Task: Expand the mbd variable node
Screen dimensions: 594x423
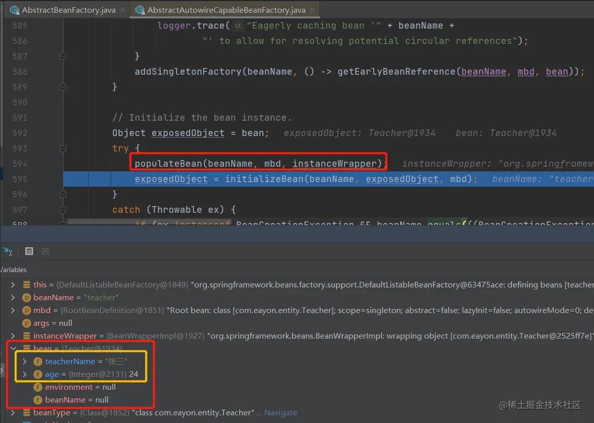Action: point(13,310)
